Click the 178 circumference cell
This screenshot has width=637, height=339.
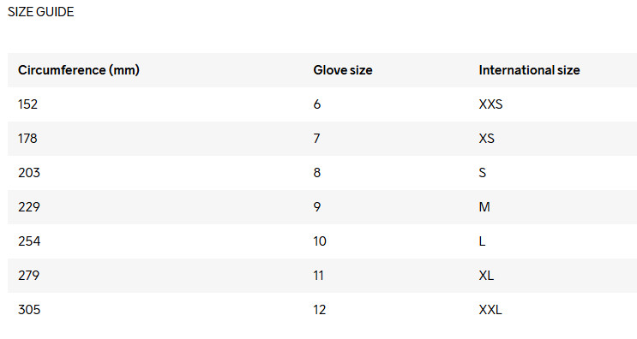click(27, 139)
